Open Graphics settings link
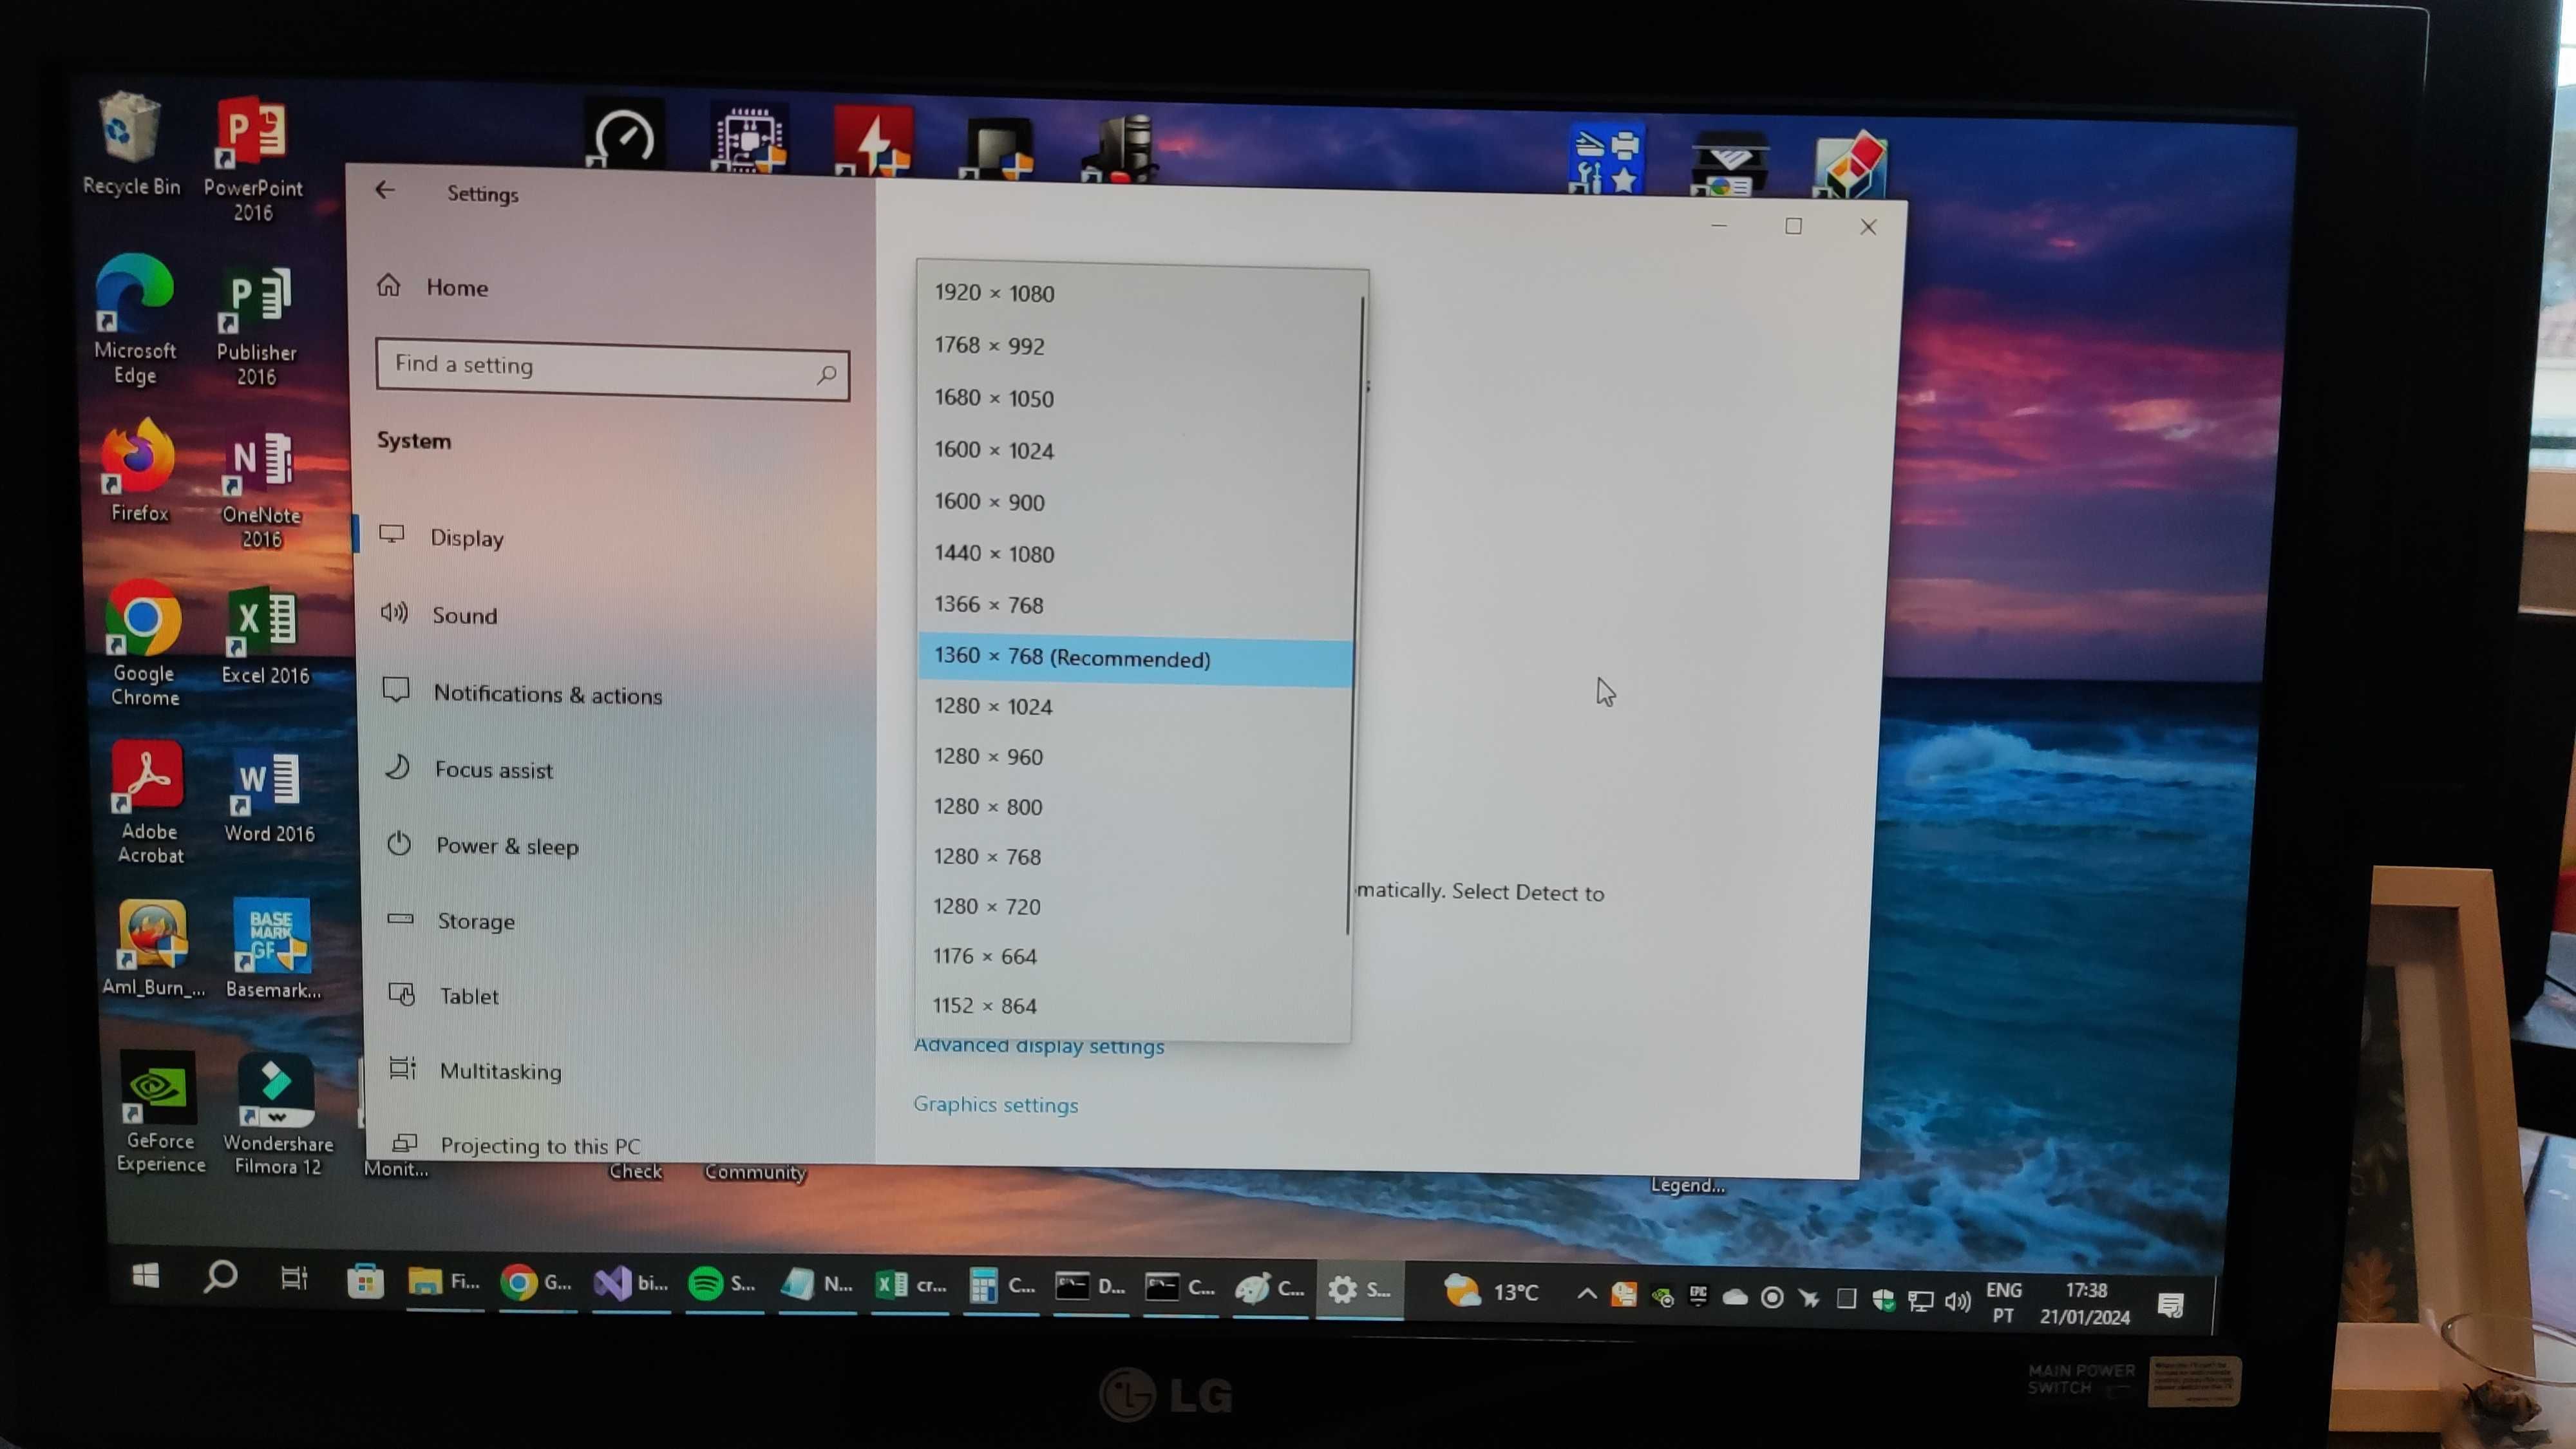The height and width of the screenshot is (1449, 2576). click(995, 1104)
